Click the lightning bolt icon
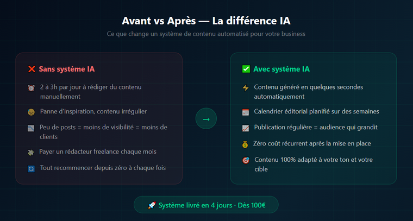The width and height of the screenshot is (413, 221). click(x=245, y=88)
